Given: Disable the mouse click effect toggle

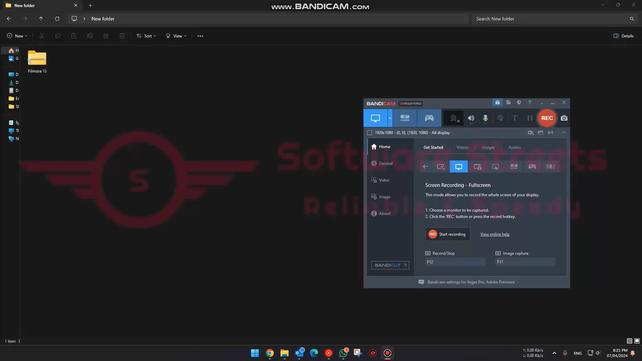Looking at the screenshot, I should (x=500, y=118).
